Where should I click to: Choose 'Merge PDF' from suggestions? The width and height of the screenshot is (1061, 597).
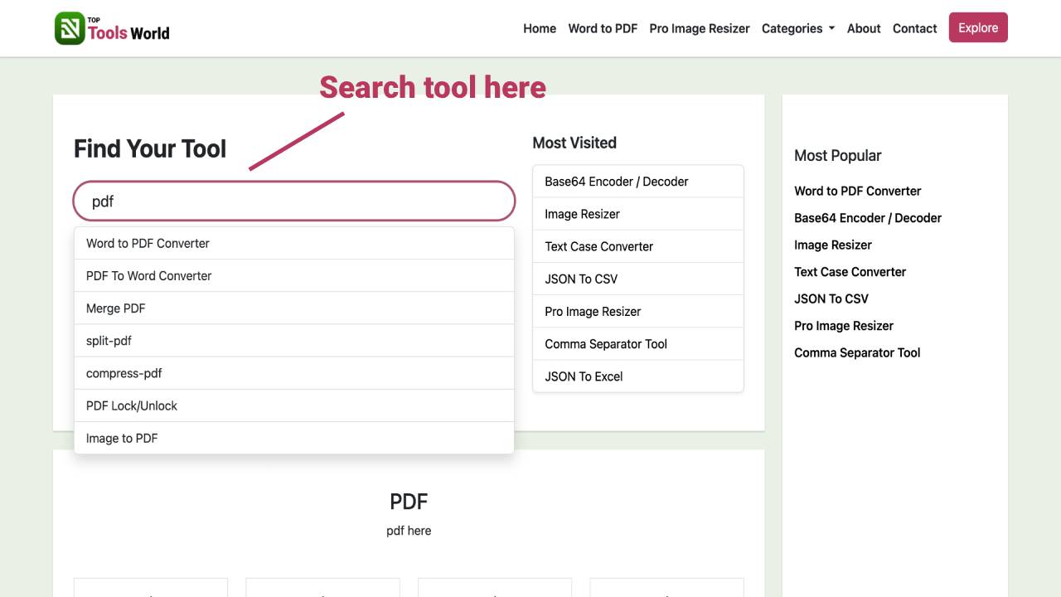[x=116, y=308]
